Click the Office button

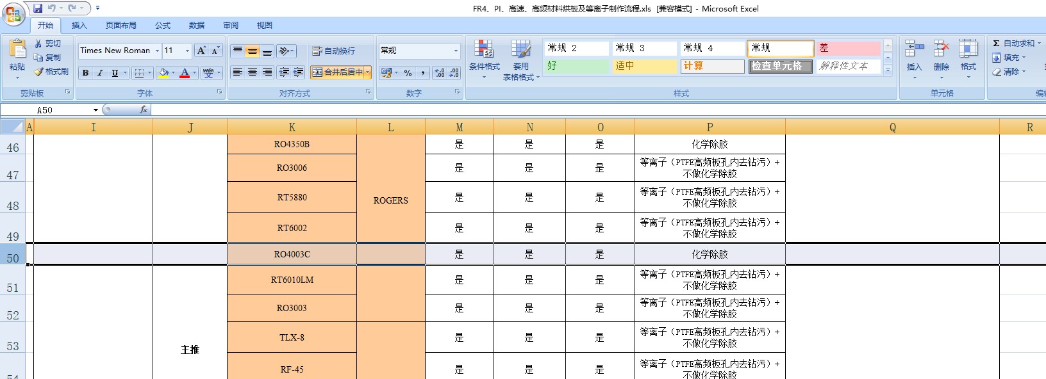click(13, 13)
